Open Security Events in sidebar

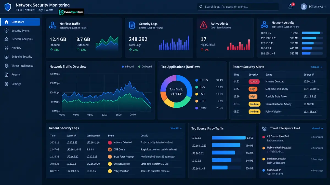(21, 31)
